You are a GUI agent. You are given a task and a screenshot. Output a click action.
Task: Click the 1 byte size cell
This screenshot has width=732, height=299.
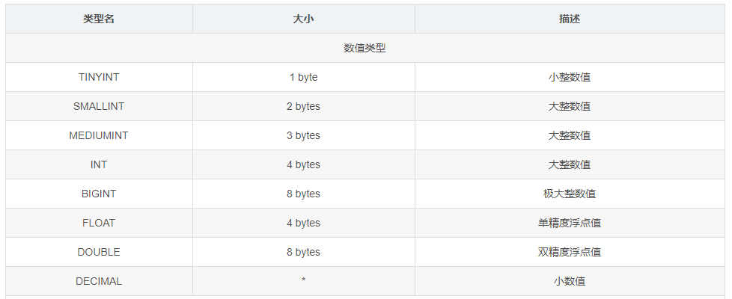tap(303, 77)
